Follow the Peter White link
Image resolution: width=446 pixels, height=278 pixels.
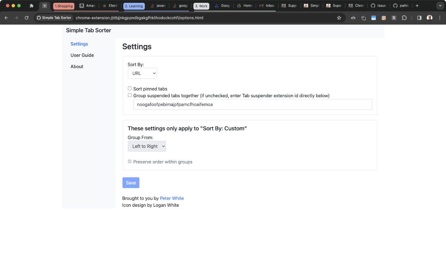pos(172,198)
